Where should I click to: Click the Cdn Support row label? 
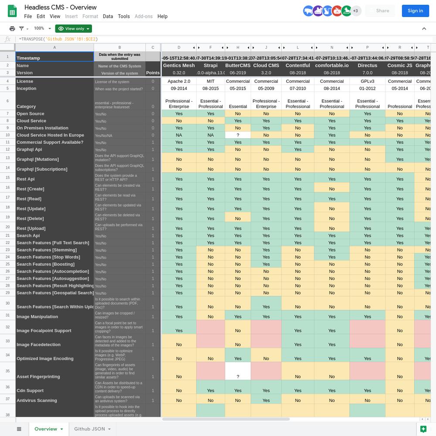tap(30, 390)
